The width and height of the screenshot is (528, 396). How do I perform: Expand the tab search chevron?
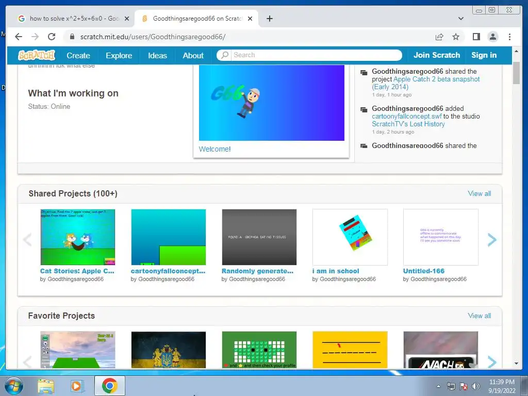461,19
